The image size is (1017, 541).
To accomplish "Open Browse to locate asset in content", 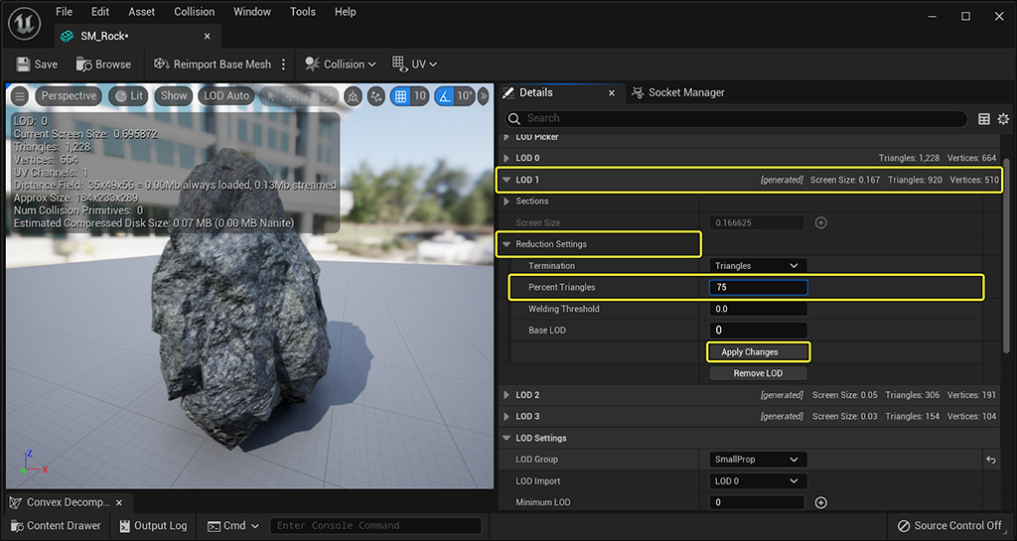I will 103,65.
